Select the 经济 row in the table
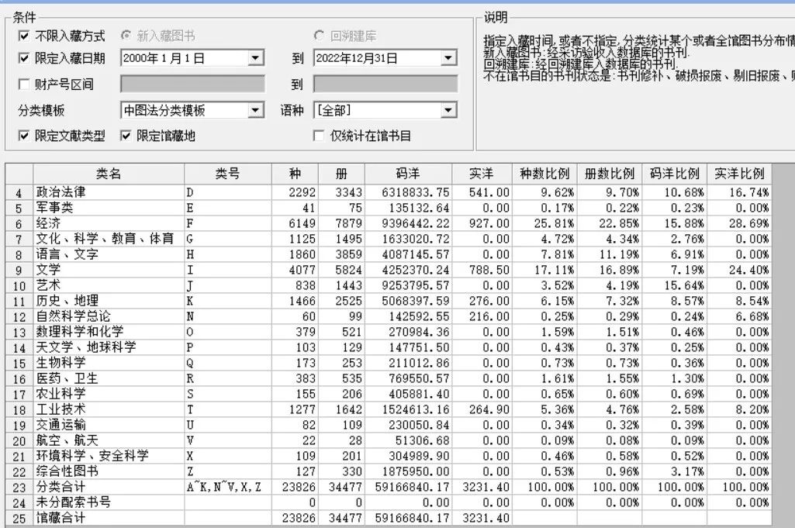 [109, 223]
